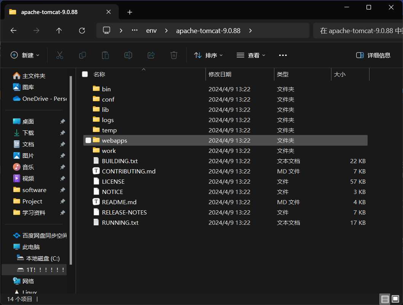The height and width of the screenshot is (305, 403).
Task: Select the NOTICE file
Action: point(225,192)
